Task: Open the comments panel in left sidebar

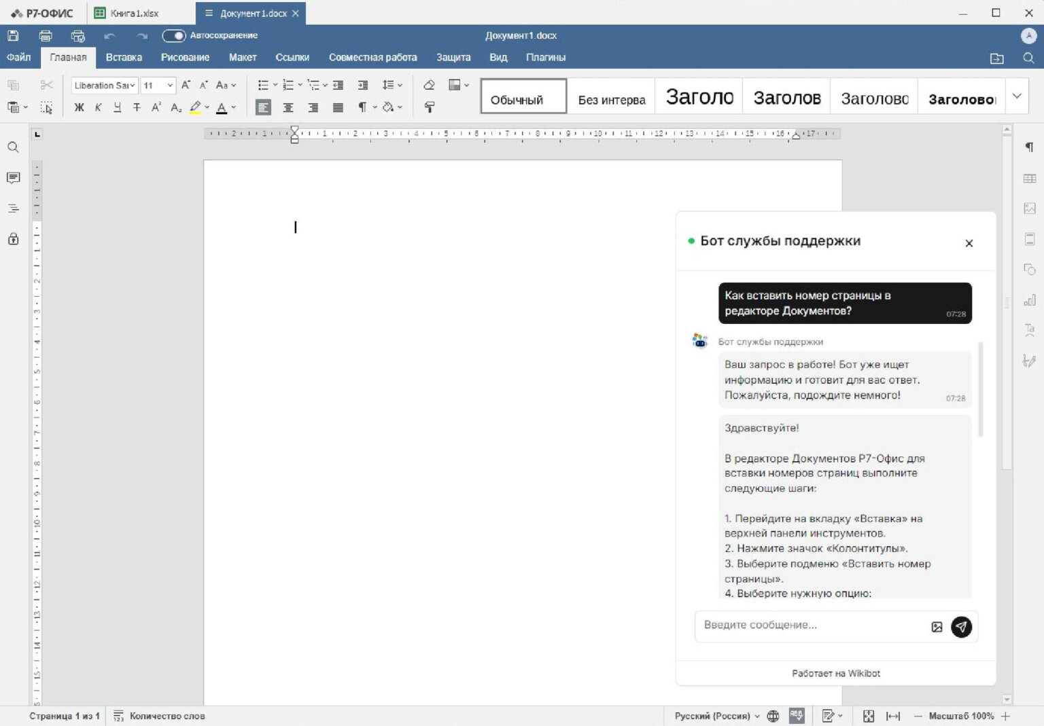Action: 13,178
